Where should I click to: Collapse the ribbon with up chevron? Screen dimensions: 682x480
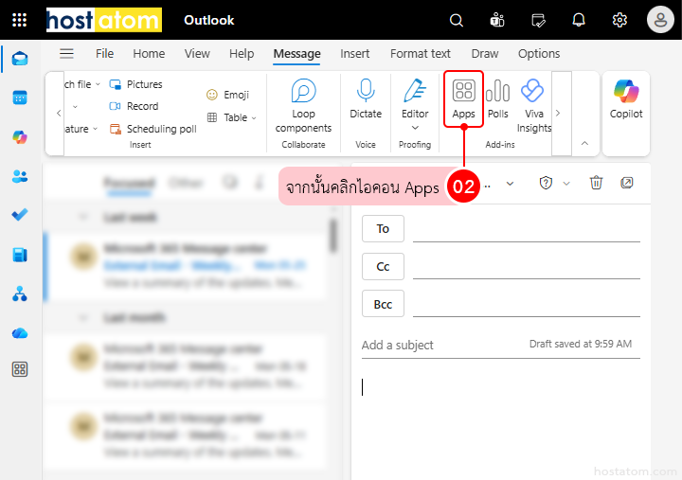tap(585, 143)
